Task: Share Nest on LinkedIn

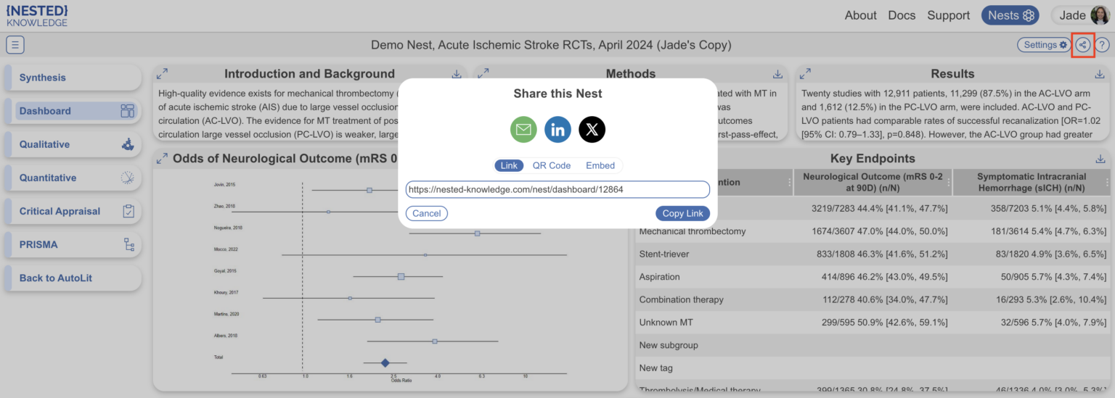Action: (557, 130)
